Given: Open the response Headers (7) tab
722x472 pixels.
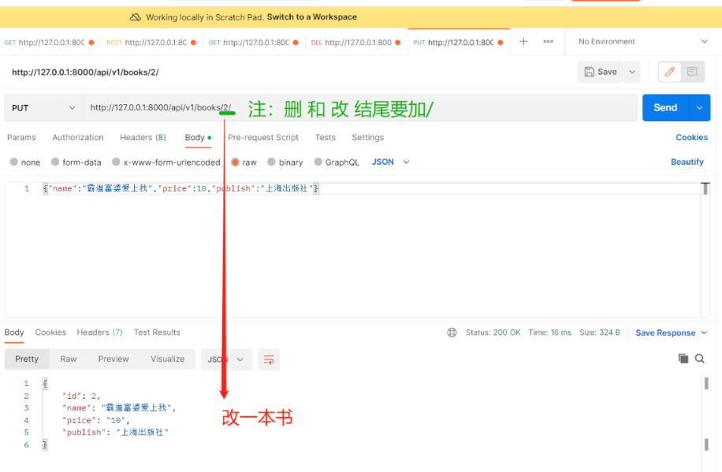Looking at the screenshot, I should (99, 332).
